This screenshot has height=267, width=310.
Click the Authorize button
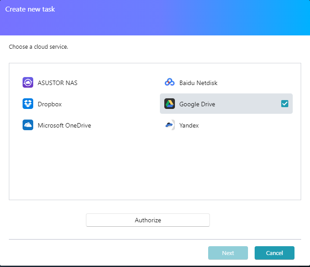[x=148, y=220]
